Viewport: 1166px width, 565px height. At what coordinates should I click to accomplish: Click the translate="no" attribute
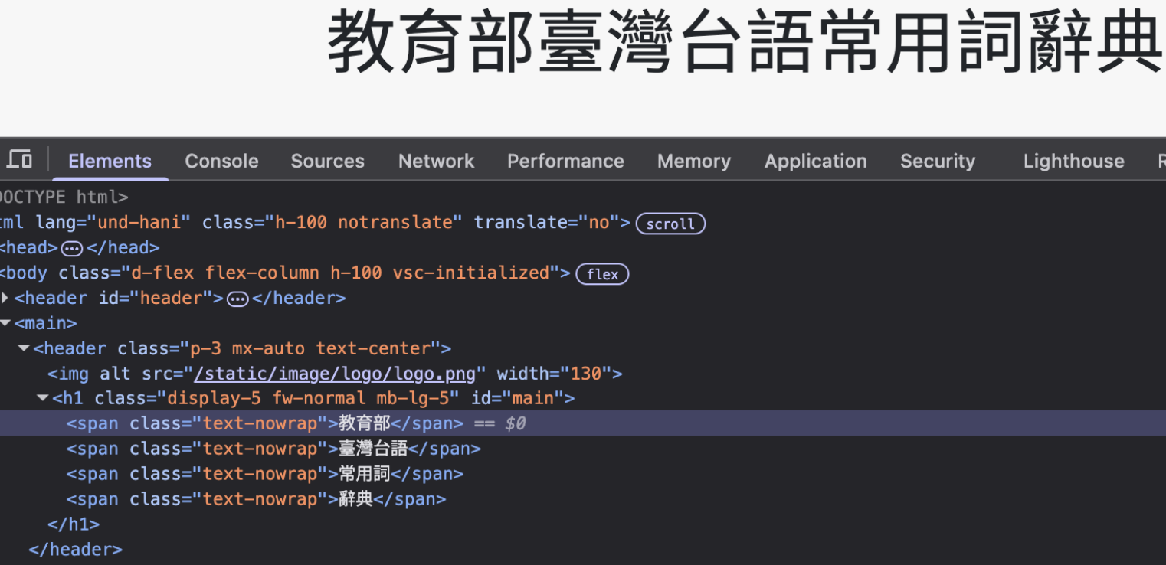coord(546,223)
